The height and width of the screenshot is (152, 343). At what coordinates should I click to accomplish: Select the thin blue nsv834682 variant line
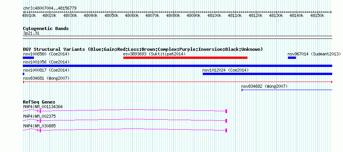pos(287,90)
